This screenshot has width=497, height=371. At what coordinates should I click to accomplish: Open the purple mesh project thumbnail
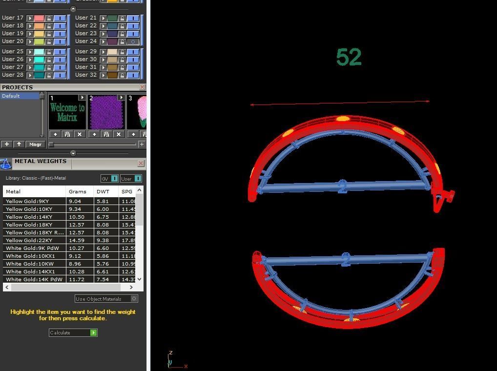tap(106, 112)
